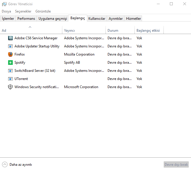Viewport: 191px width, 171px height.
Task: Switch to the Performans tab
Action: (26, 19)
